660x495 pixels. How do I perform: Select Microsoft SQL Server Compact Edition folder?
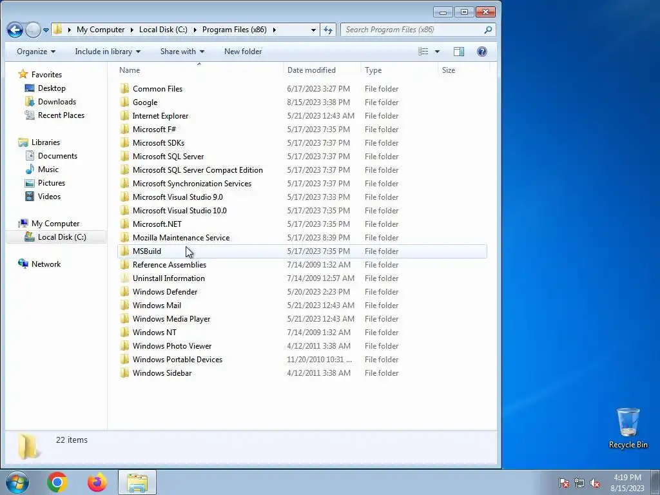coord(197,170)
